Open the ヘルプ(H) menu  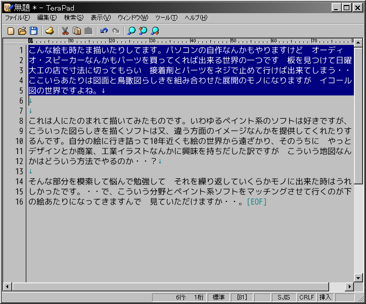(196, 18)
